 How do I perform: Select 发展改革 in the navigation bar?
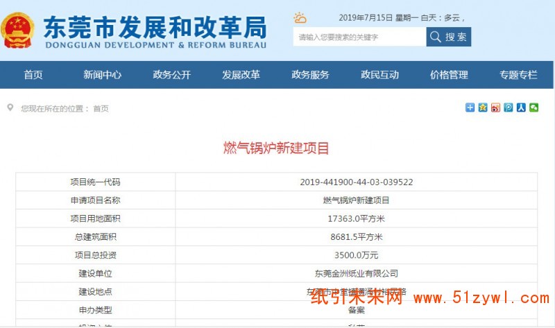(x=241, y=75)
